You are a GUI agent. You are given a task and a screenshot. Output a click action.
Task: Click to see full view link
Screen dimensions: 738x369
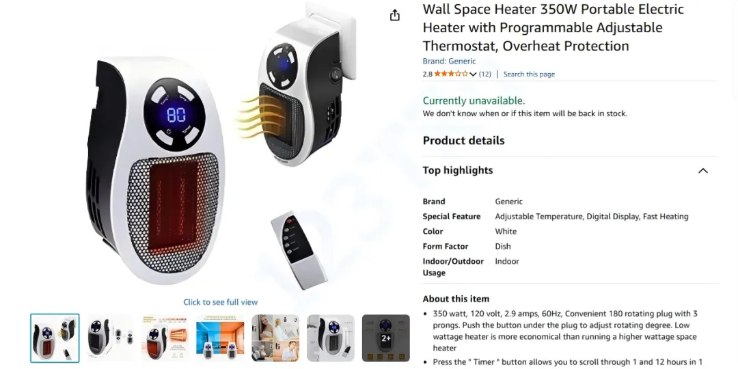[220, 302]
